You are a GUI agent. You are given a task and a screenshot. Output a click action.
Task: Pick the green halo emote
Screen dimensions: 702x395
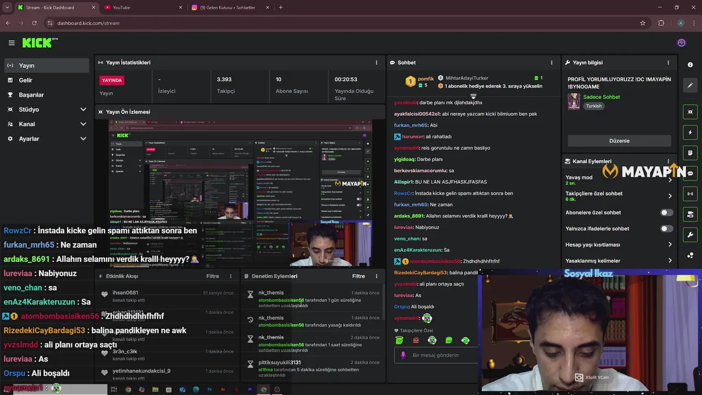(x=399, y=340)
